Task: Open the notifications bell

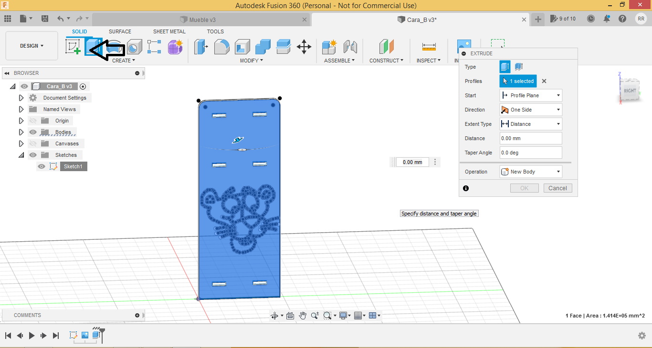Action: 607,19
